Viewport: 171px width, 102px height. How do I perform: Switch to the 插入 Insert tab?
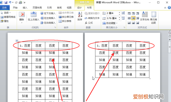click(25, 8)
